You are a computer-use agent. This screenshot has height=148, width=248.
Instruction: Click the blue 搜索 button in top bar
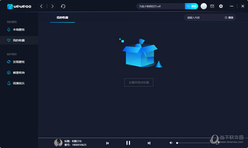[191, 6]
